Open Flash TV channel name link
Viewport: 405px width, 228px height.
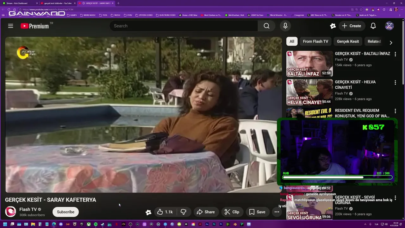point(28,209)
